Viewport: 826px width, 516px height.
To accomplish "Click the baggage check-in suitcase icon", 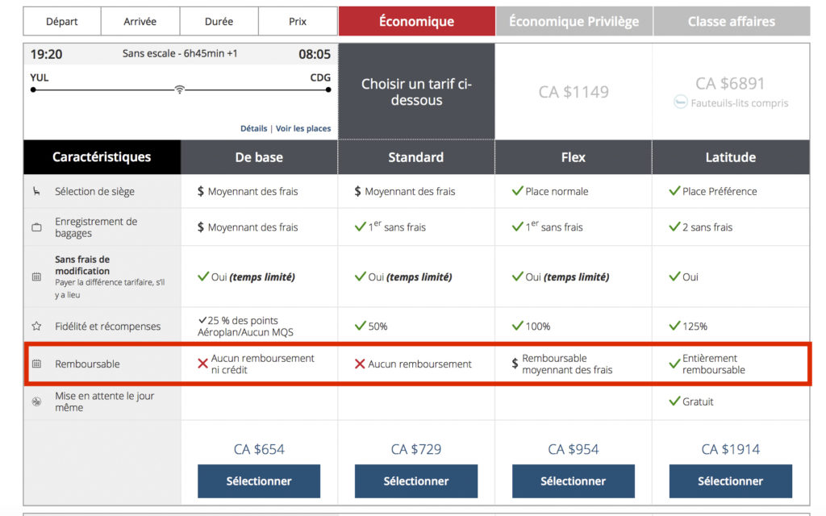I will click(x=36, y=227).
